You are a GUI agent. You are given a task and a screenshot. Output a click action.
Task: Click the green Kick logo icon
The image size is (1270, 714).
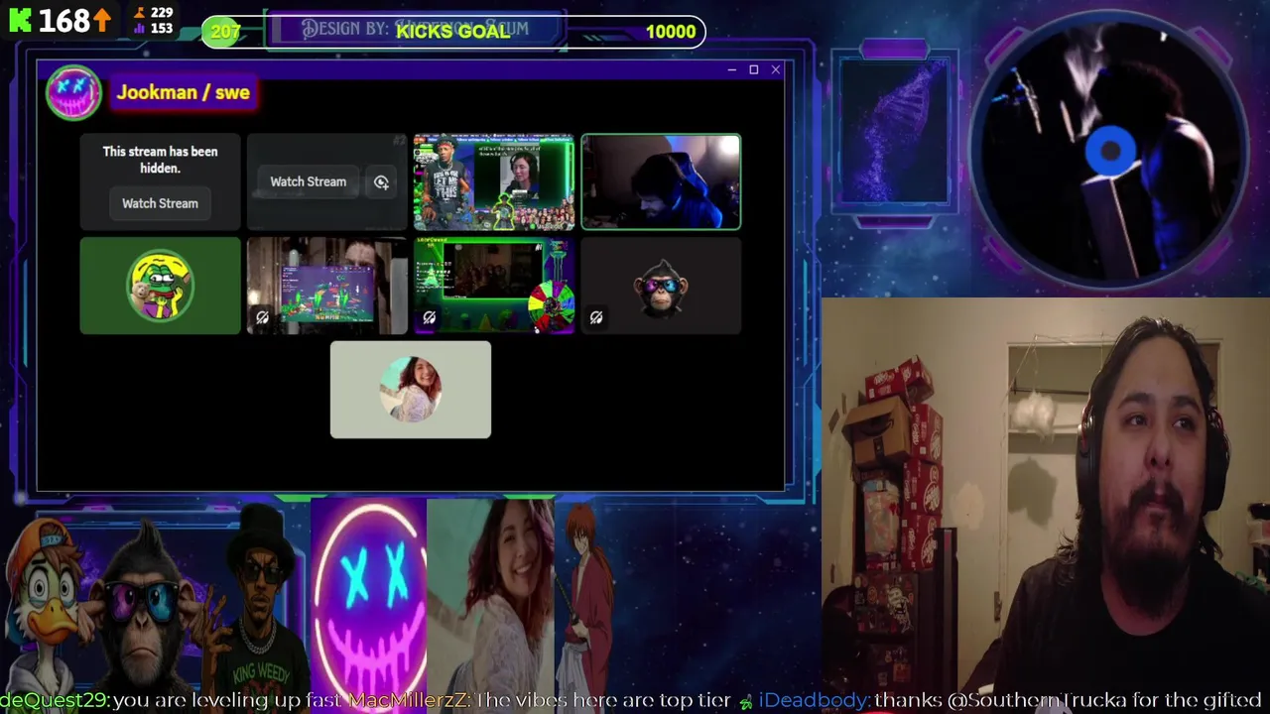pyautogui.click(x=19, y=20)
